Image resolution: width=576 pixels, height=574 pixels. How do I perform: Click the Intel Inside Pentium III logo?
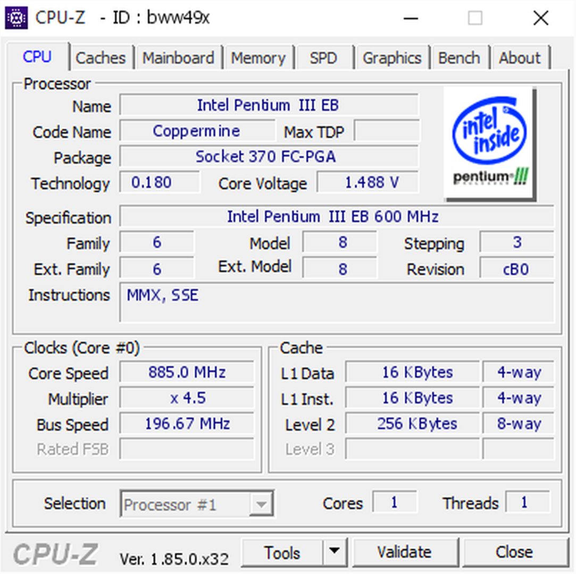489,142
